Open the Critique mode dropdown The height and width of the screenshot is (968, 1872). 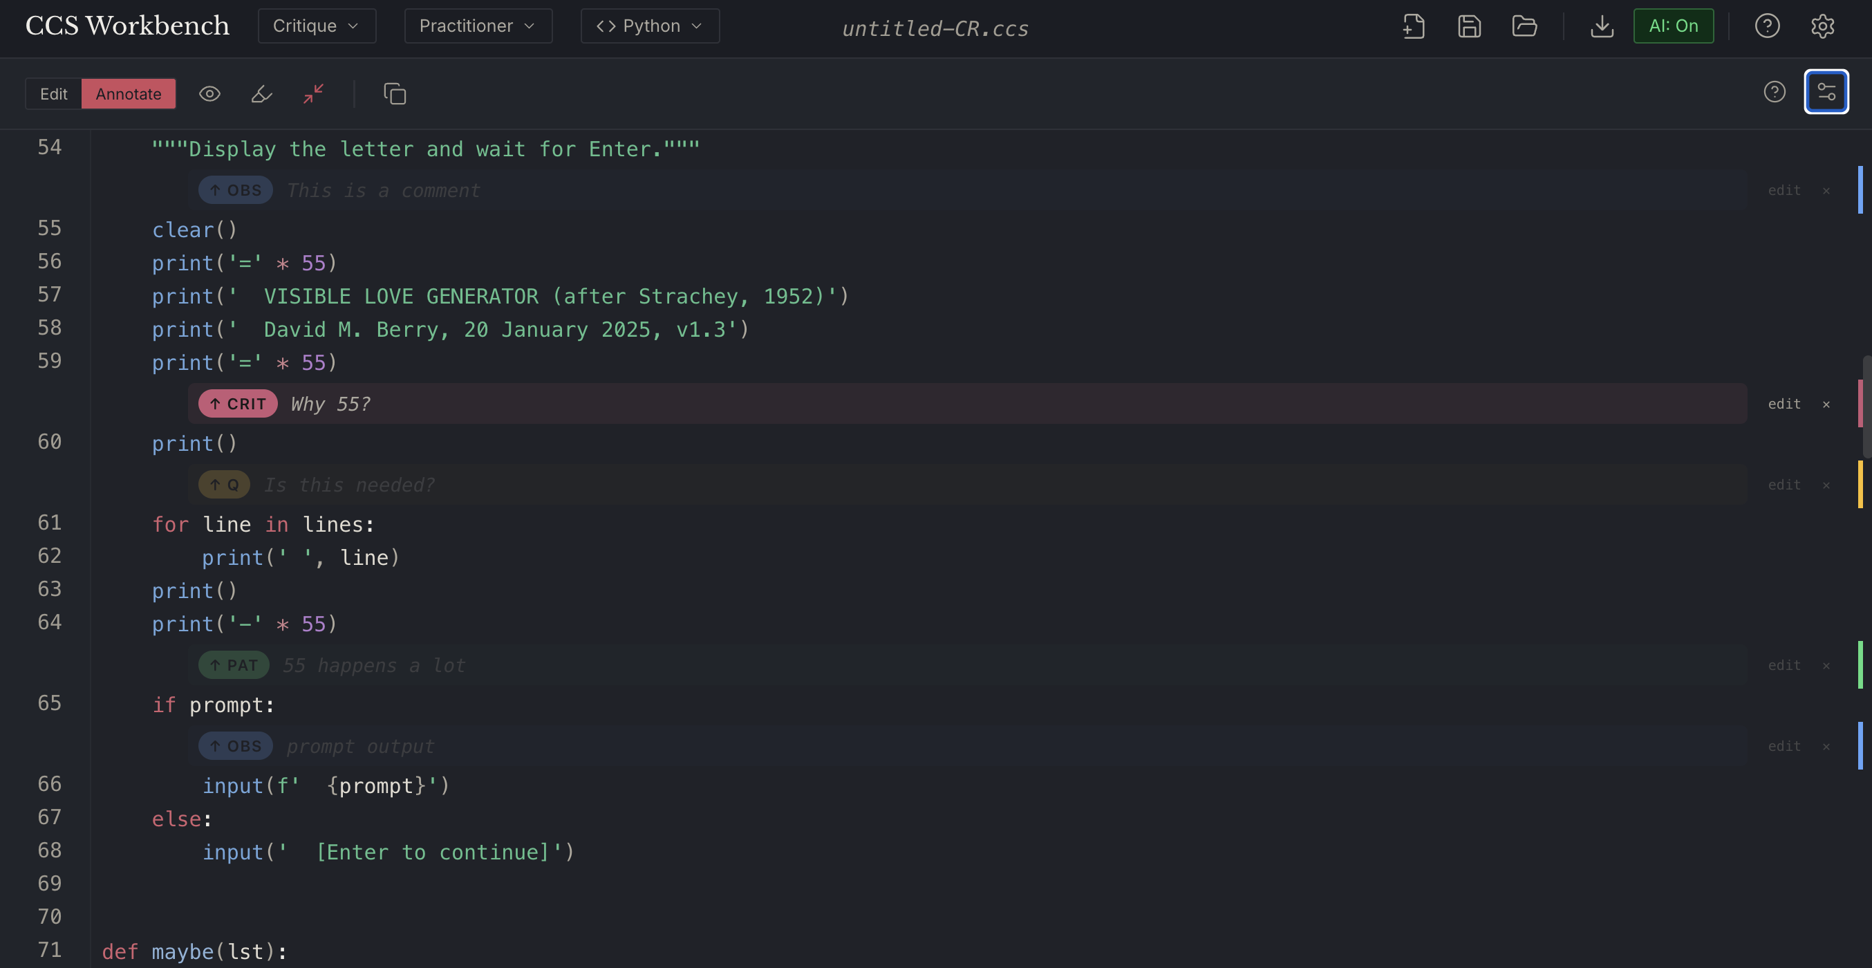coord(316,26)
